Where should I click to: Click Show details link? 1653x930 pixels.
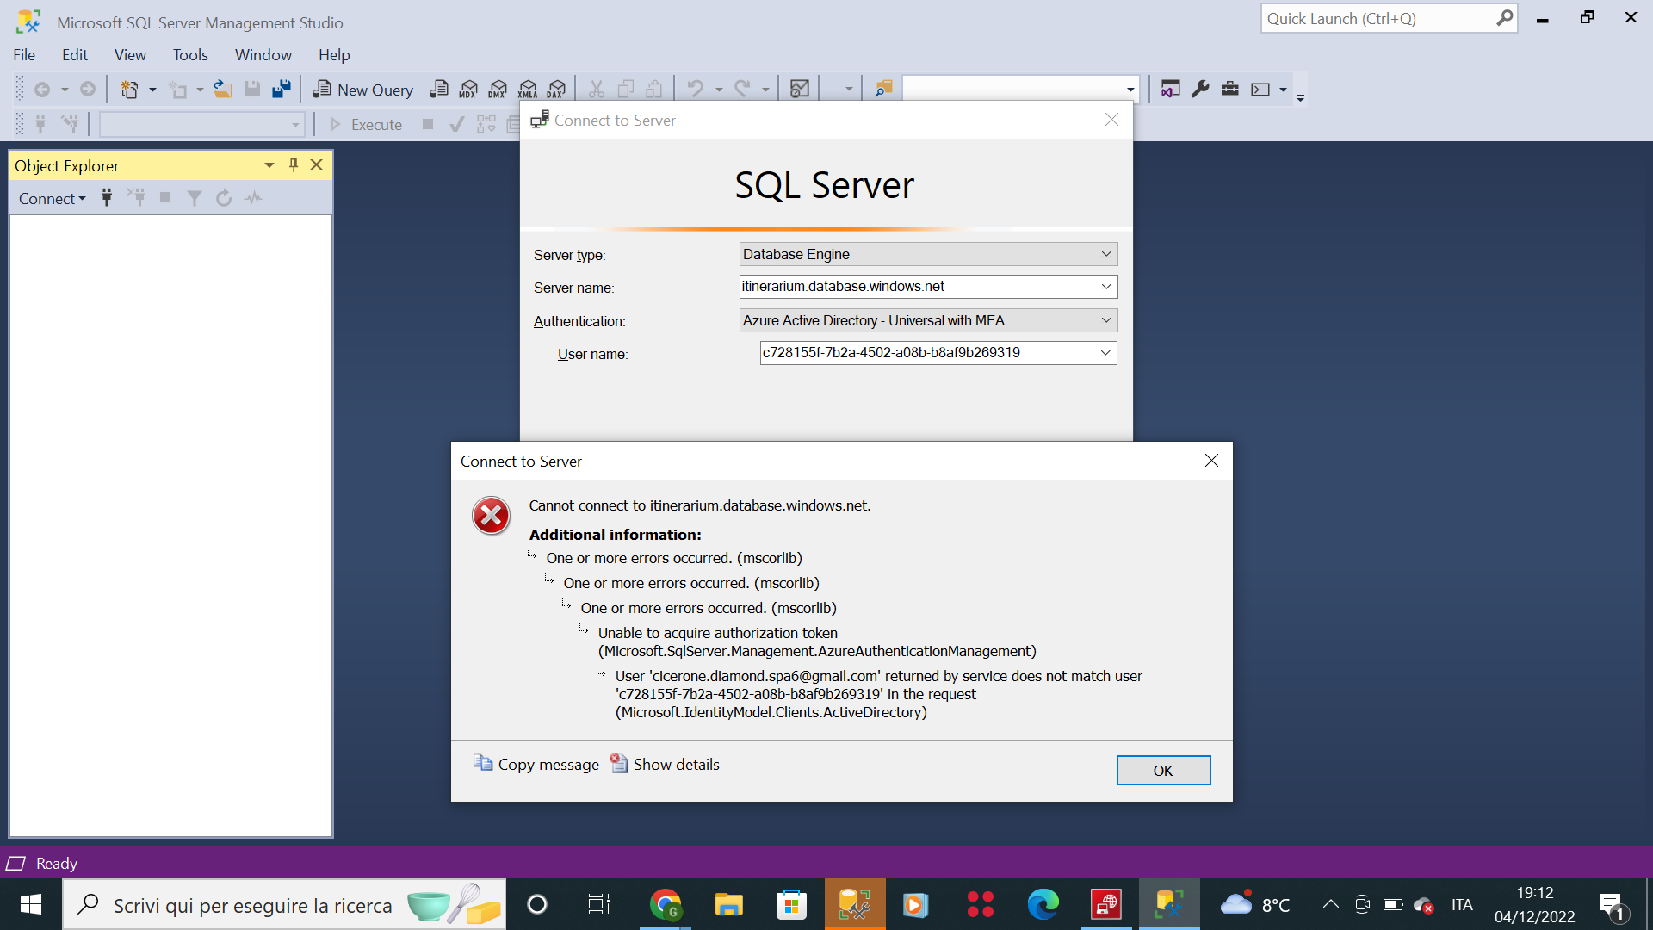point(665,764)
